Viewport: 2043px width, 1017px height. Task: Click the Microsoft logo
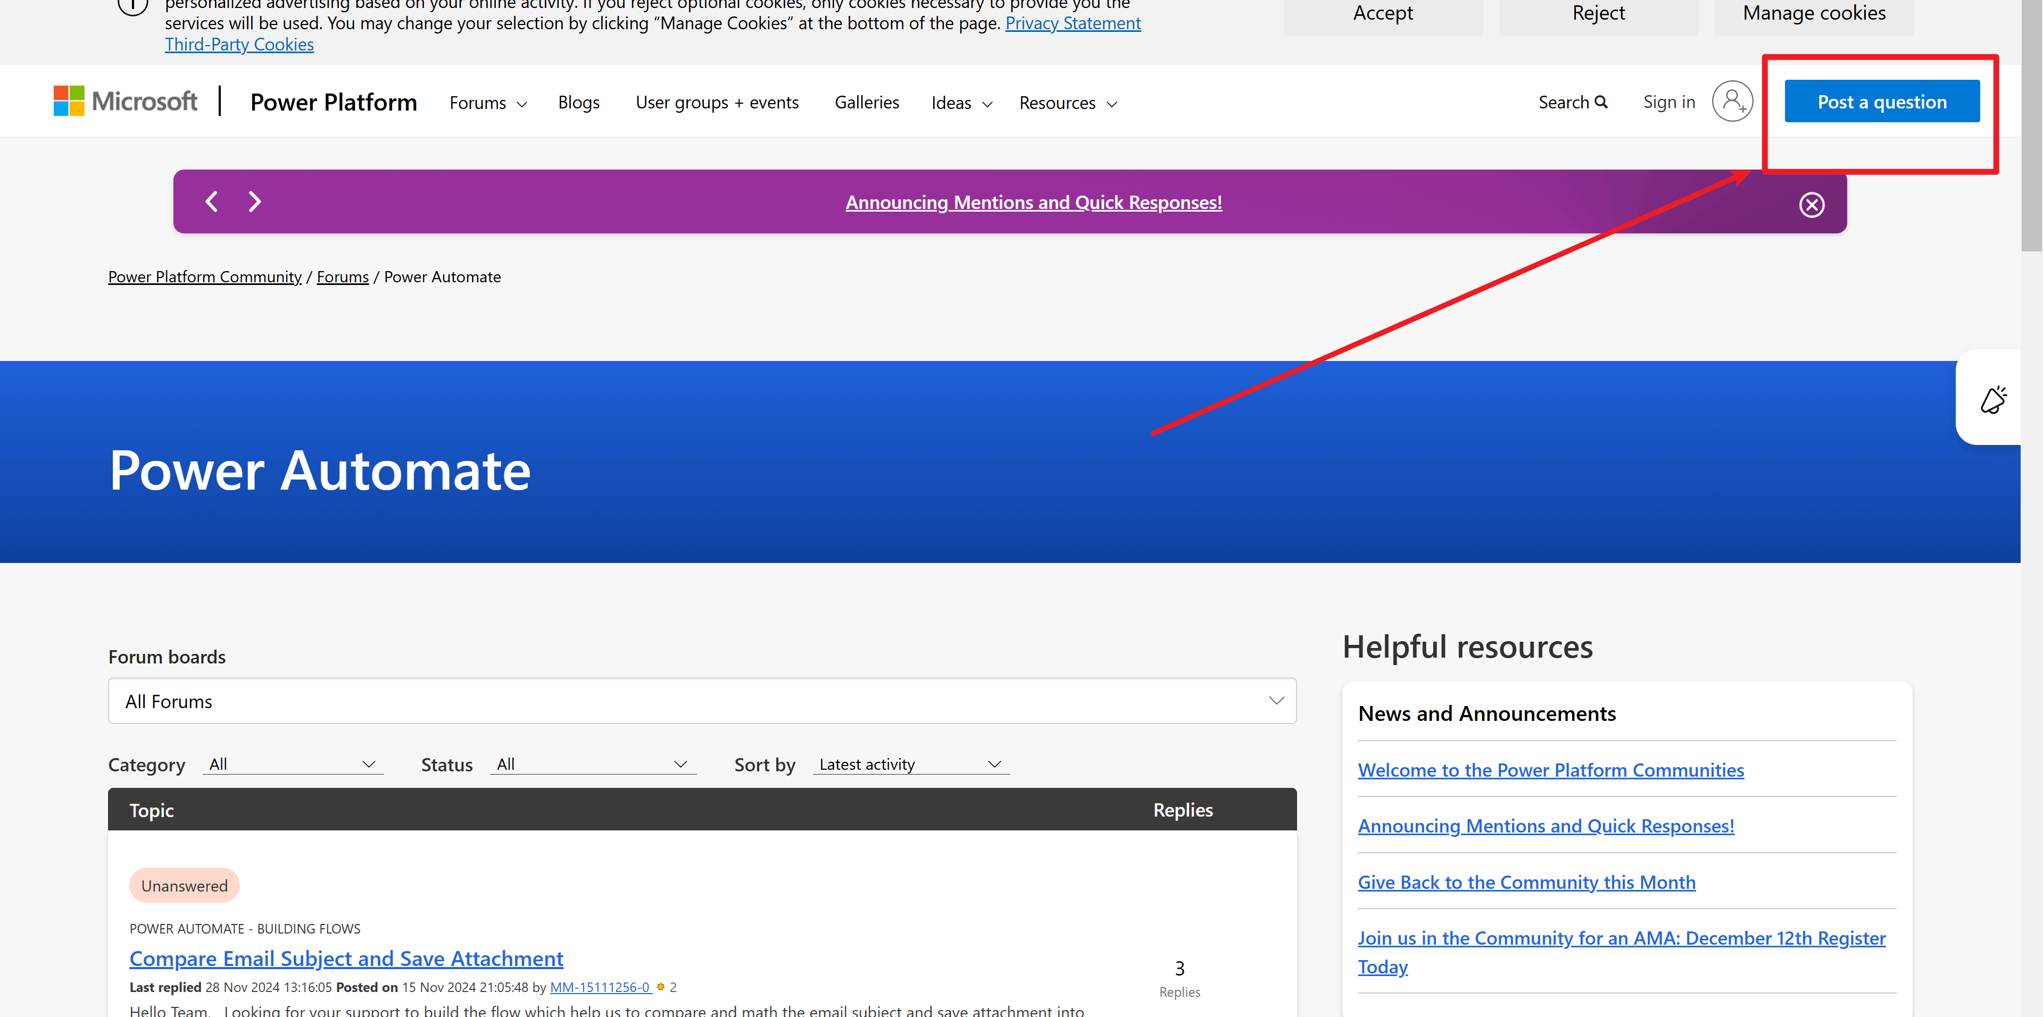coord(124,102)
